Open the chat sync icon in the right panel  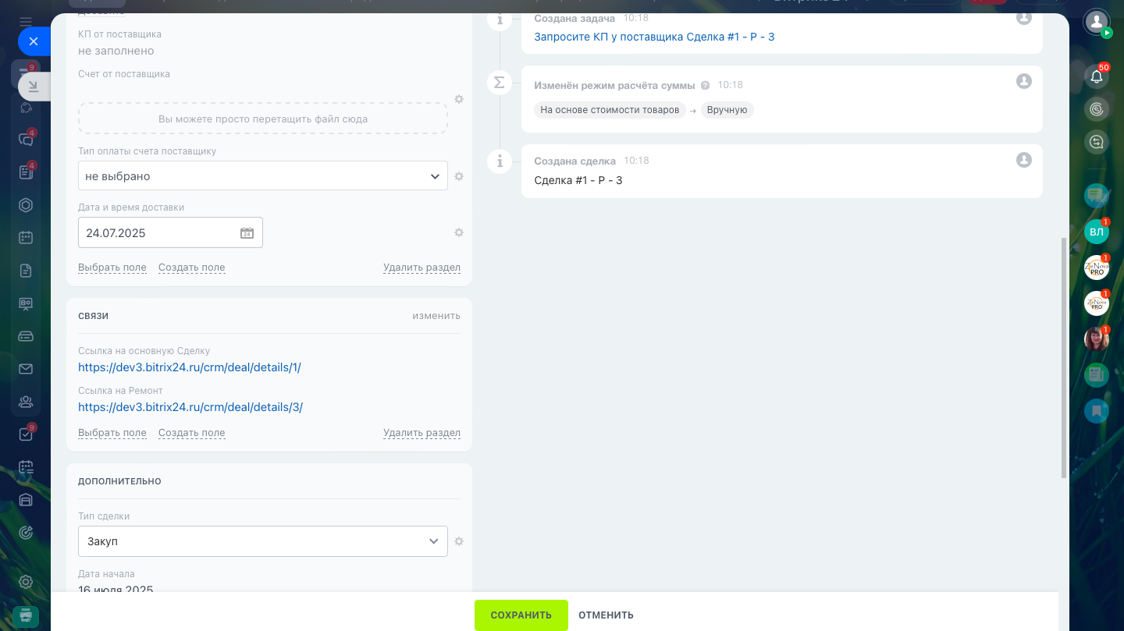pyautogui.click(x=1097, y=142)
